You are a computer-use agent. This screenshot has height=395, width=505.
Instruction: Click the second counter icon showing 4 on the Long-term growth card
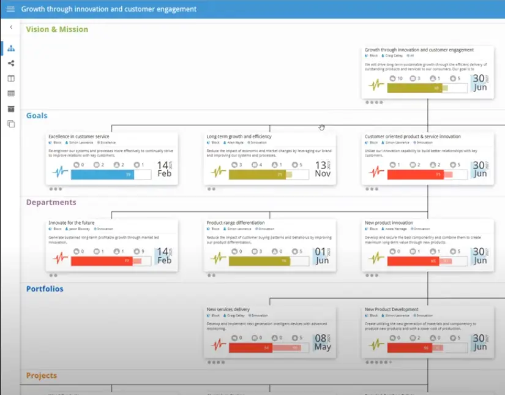(255, 165)
